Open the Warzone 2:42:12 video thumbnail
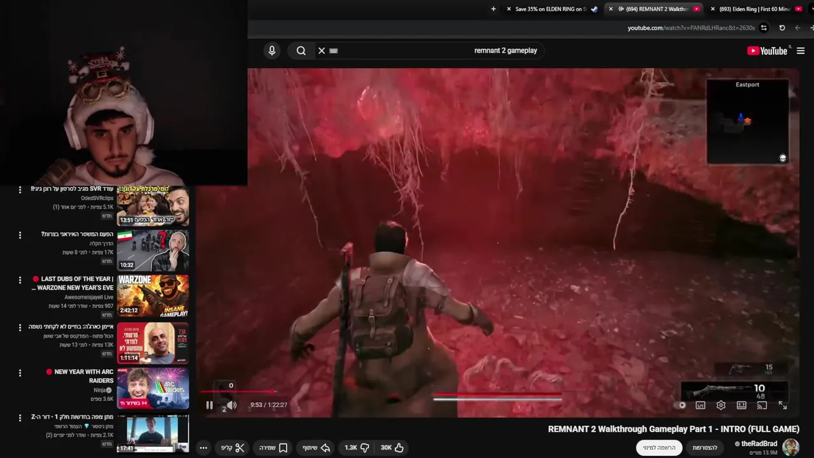The image size is (814, 458). pos(153,296)
